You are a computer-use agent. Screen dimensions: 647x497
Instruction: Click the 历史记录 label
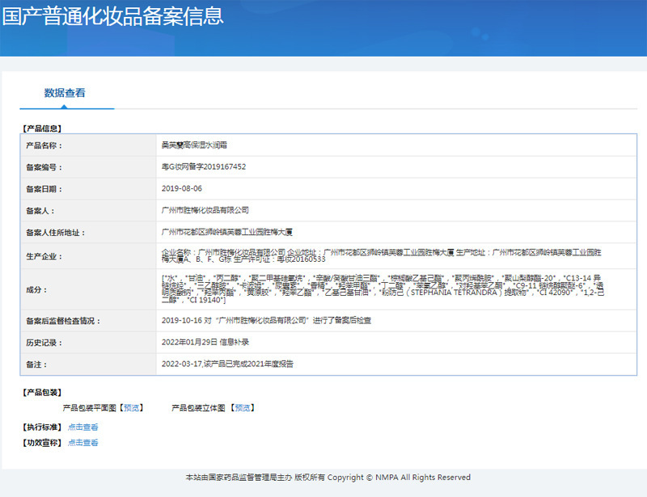[x=44, y=343]
